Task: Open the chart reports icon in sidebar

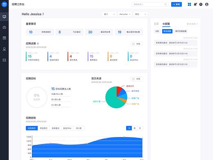Action: tap(4, 60)
